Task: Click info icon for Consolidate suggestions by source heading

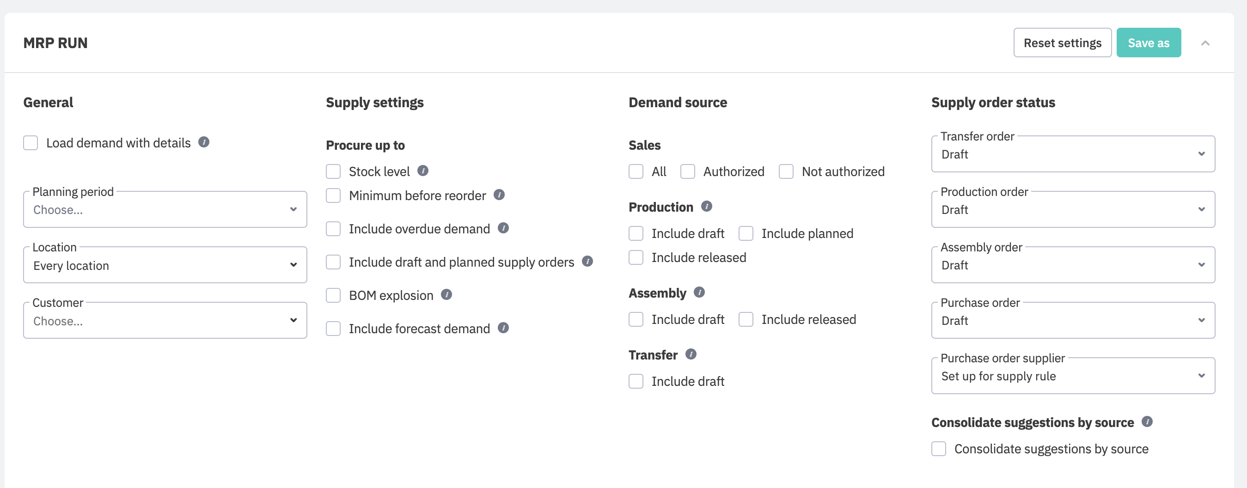Action: click(1147, 421)
